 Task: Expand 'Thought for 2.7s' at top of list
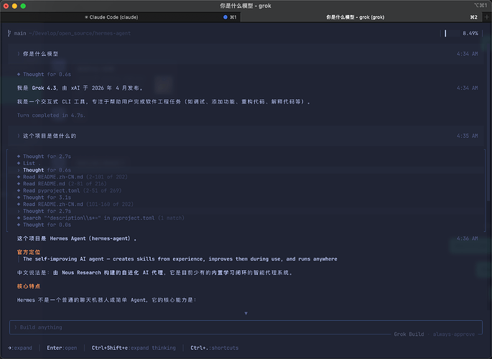pos(44,157)
